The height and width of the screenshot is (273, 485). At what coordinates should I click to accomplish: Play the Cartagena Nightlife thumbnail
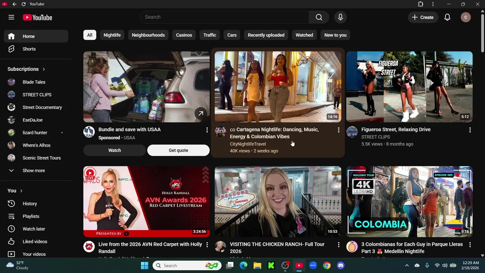[x=278, y=87]
